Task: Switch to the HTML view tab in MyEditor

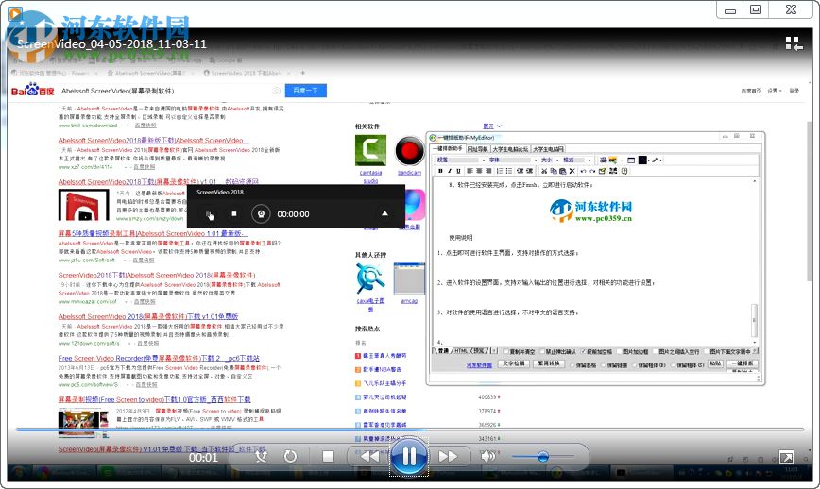Action: pyautogui.click(x=461, y=351)
